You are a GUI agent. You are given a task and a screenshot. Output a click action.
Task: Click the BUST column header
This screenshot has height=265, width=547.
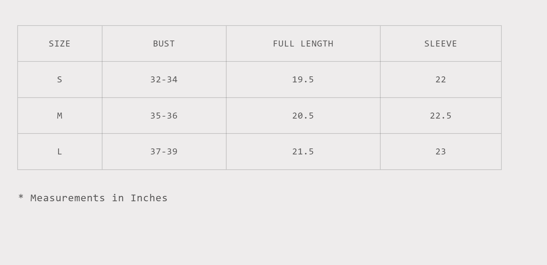point(164,44)
